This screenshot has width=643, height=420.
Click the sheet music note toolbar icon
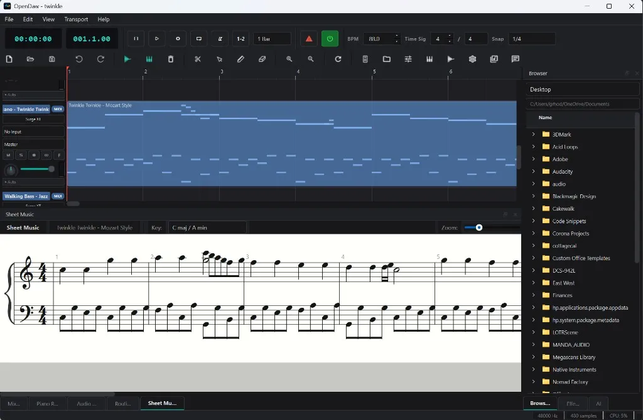pyautogui.click(x=494, y=59)
